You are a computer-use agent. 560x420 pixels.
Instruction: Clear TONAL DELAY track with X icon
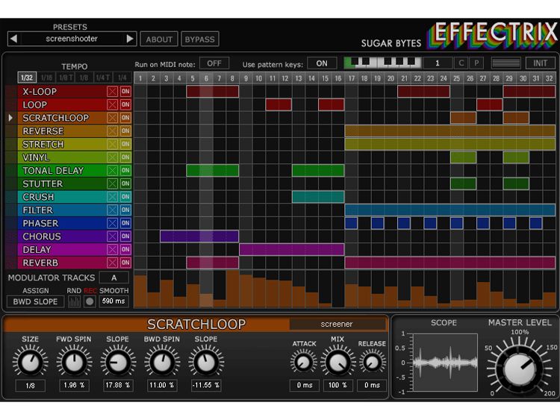point(112,171)
